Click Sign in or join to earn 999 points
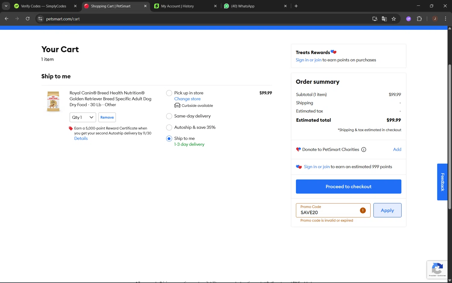 pos(317,167)
